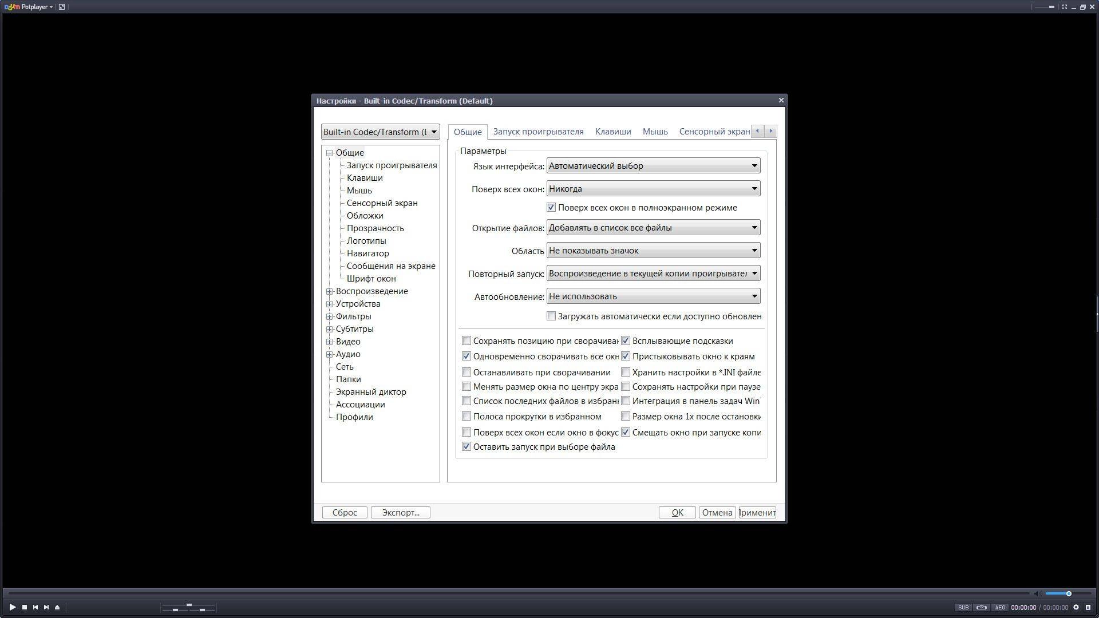Click the Применить button
Viewport: 1099px width, 618px height.
[757, 513]
